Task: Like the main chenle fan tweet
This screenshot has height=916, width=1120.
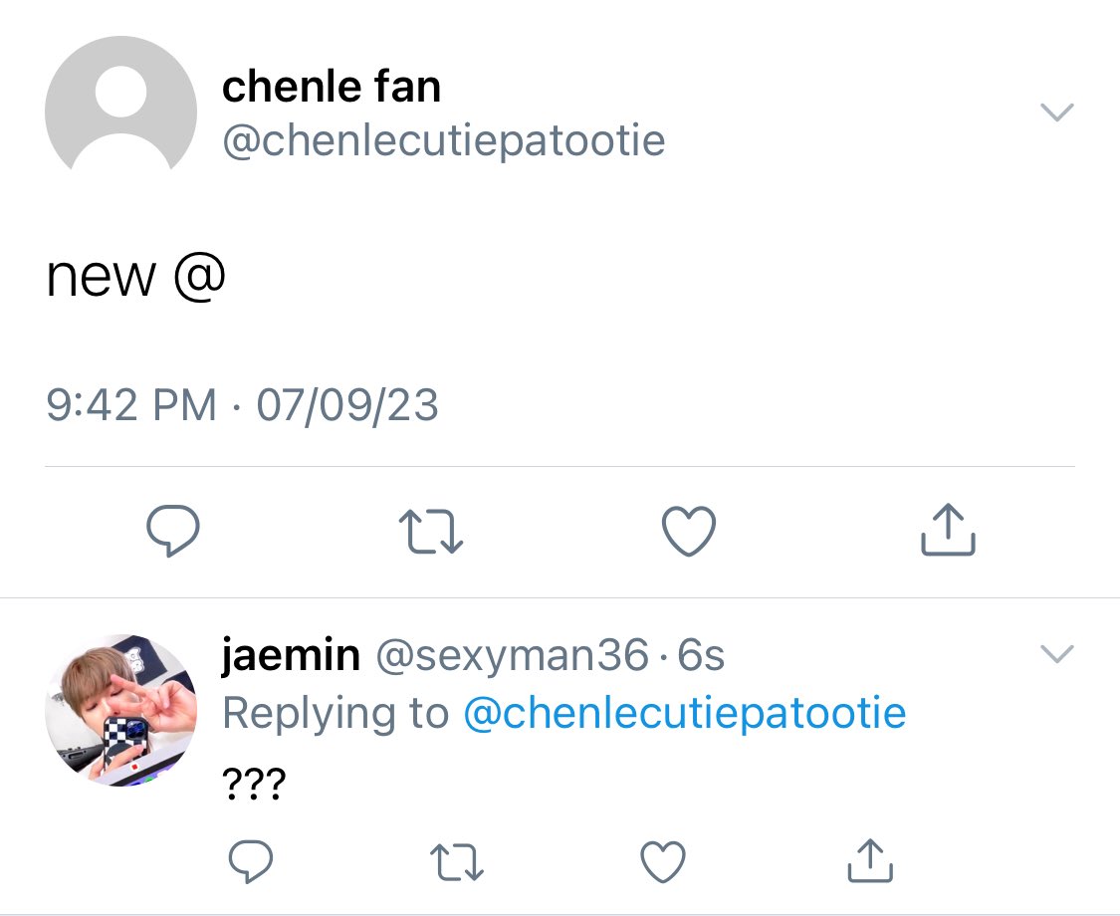Action: click(689, 531)
